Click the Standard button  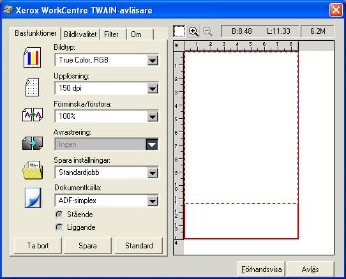(139, 246)
